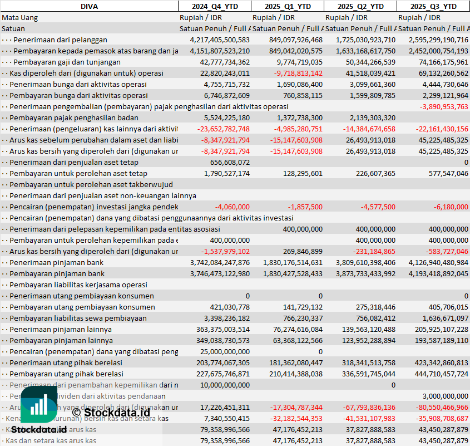Select value 423,342,860,813
The width and height of the screenshot is (470, 446).
[x=442, y=363]
